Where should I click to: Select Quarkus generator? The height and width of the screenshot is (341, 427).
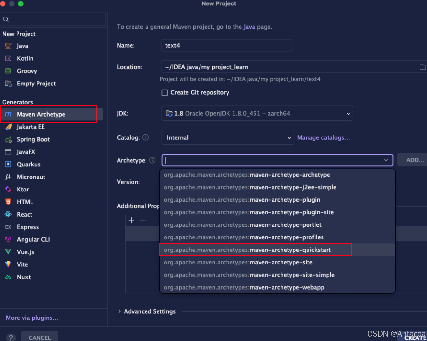pyautogui.click(x=51, y=164)
